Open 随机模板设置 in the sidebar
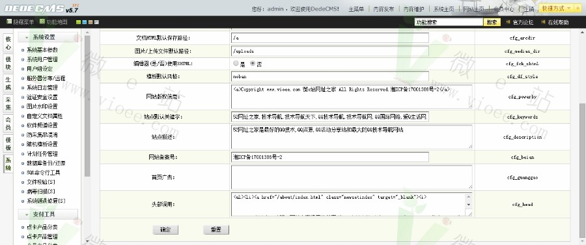Image resolution: width=586 pixels, height=245 pixels. tap(42, 144)
